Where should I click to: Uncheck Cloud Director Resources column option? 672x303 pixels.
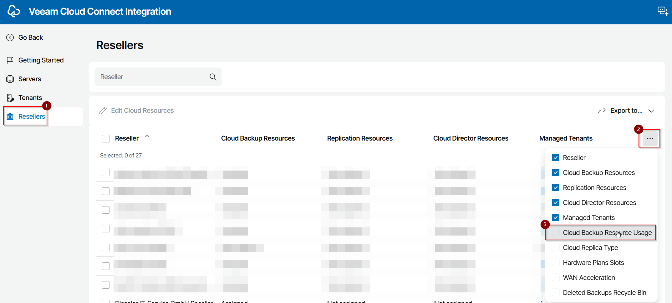coord(556,203)
